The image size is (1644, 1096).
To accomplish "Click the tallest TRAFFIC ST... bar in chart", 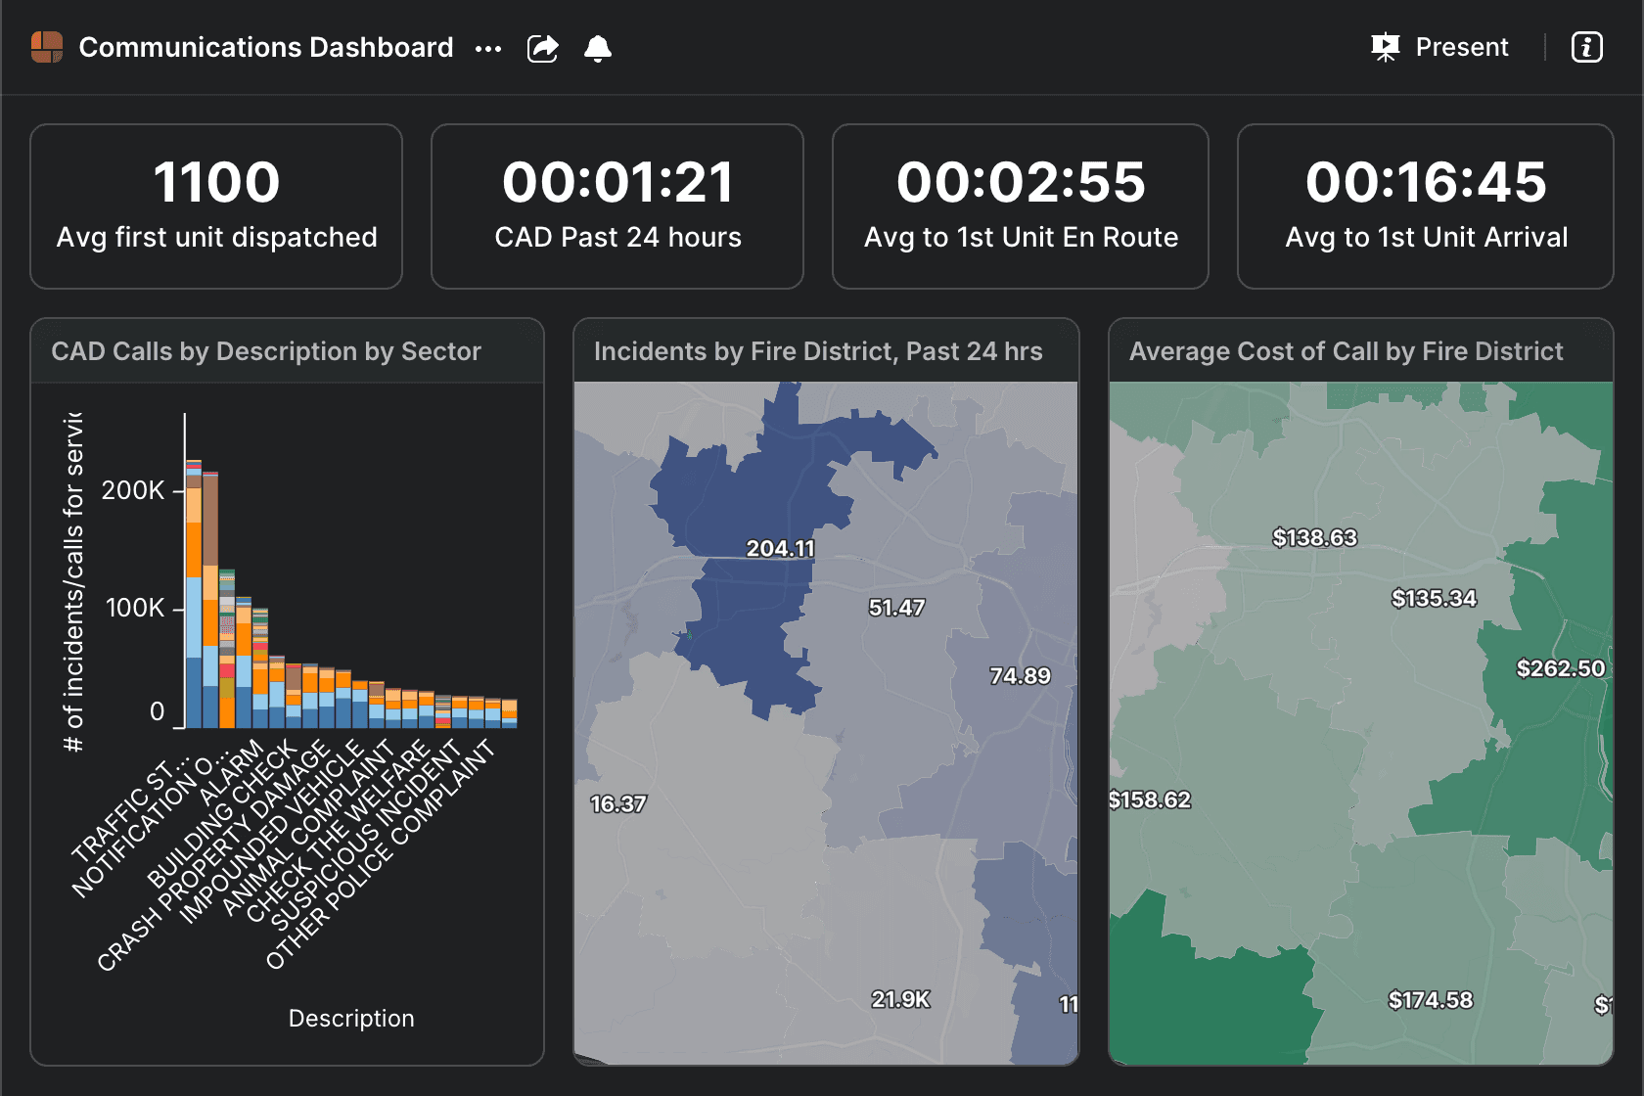I will (x=194, y=593).
